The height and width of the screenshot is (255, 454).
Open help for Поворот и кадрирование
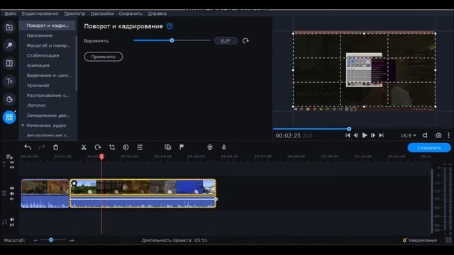pos(170,26)
